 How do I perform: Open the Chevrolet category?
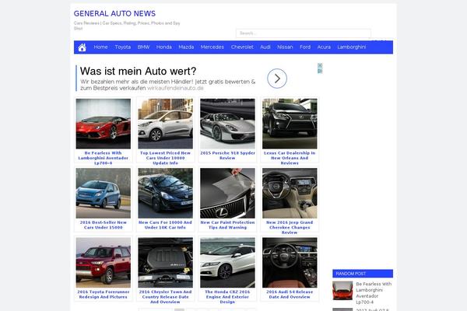[x=242, y=47]
